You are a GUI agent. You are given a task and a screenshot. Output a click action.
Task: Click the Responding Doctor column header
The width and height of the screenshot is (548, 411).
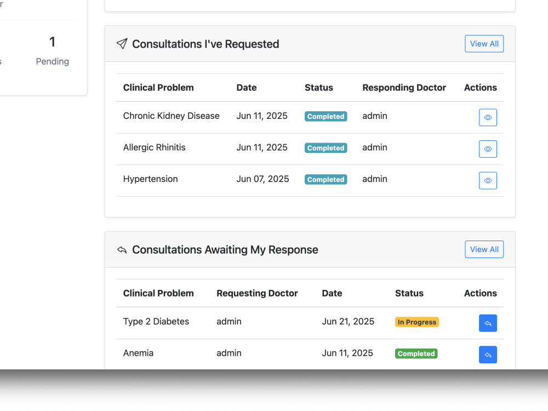[404, 87]
